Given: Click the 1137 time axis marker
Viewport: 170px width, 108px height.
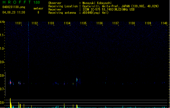Looking at the screenshot, I should coord(115,23).
